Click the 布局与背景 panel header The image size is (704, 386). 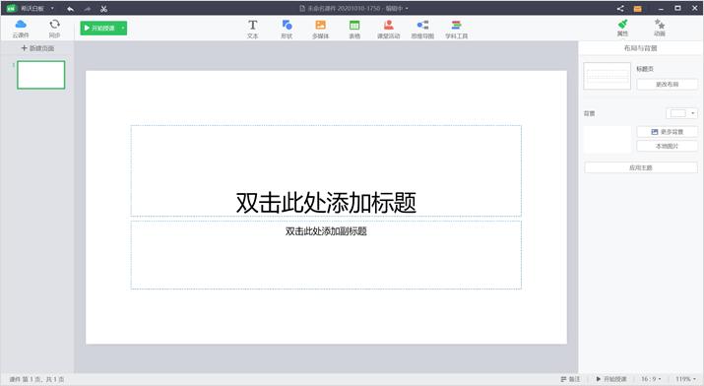click(x=640, y=48)
